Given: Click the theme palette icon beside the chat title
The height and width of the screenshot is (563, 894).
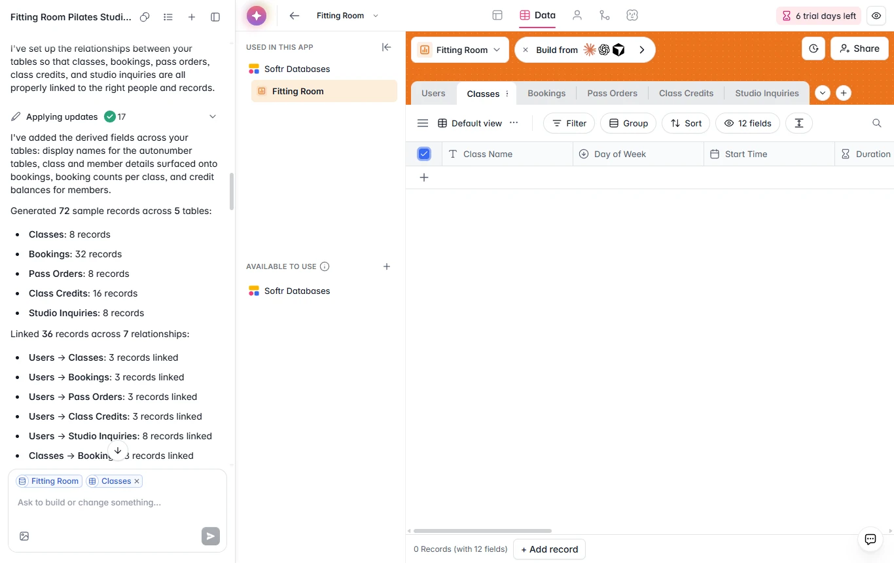Looking at the screenshot, I should click(145, 17).
